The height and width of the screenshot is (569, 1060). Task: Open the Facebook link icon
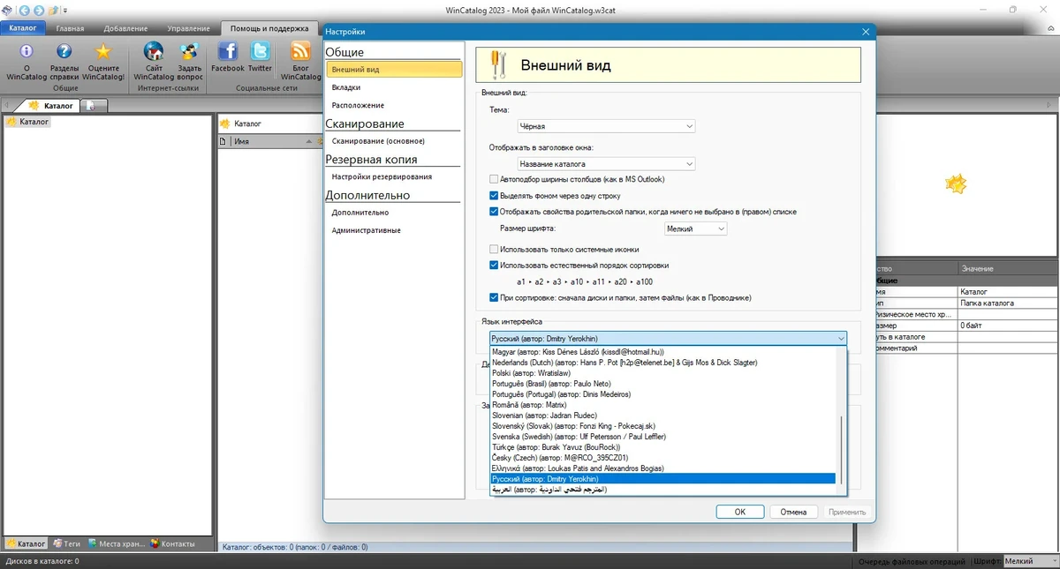(228, 52)
